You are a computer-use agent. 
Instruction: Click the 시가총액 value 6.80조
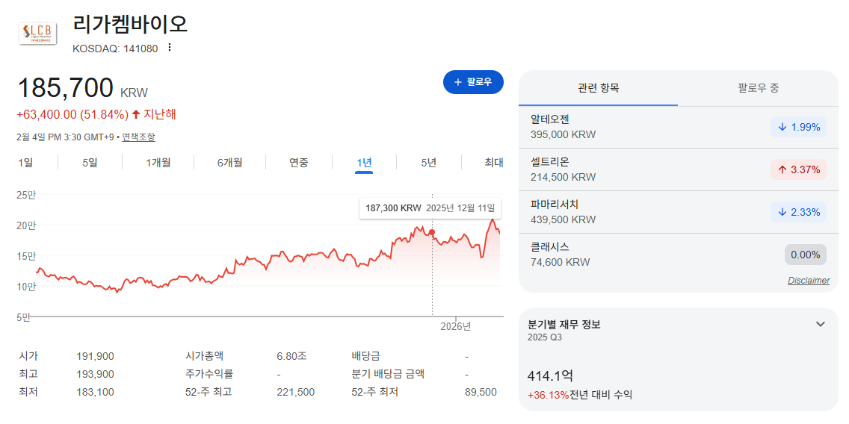pos(291,356)
